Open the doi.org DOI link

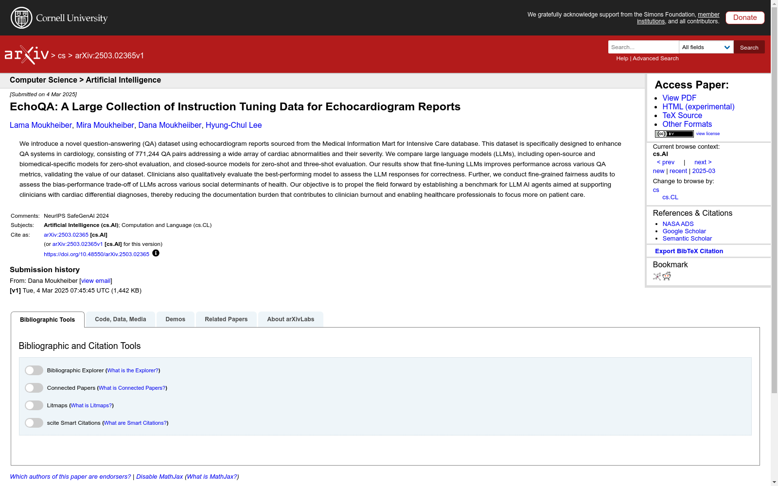pyautogui.click(x=96, y=254)
